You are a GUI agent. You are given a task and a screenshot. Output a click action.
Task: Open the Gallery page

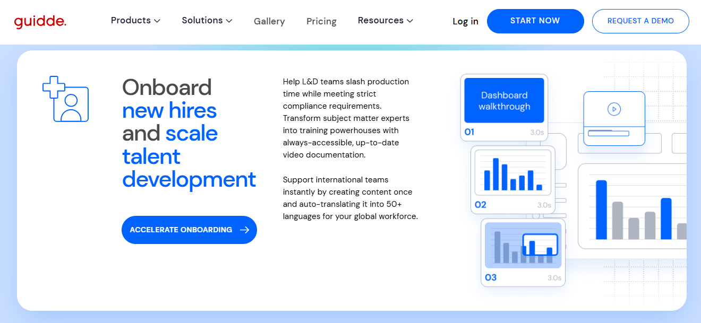[x=269, y=21]
